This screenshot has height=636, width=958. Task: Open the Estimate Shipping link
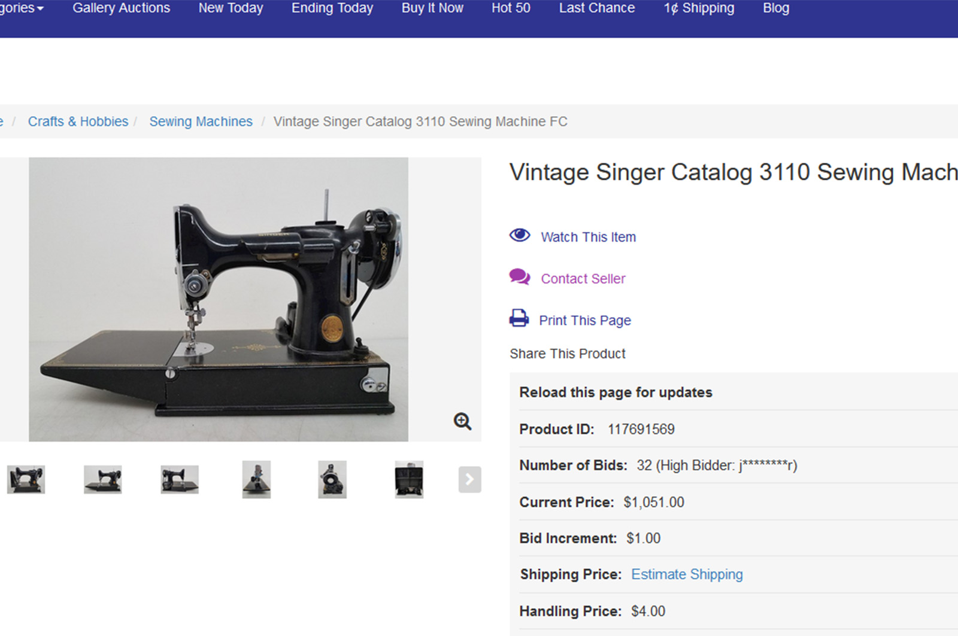click(x=687, y=574)
